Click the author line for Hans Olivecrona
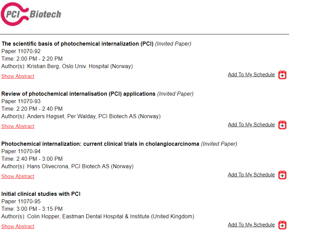This screenshot has width=324, height=237. tap(68, 166)
